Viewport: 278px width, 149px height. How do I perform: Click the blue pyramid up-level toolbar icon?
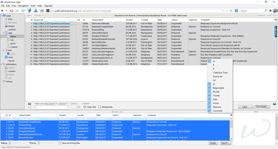36,11
